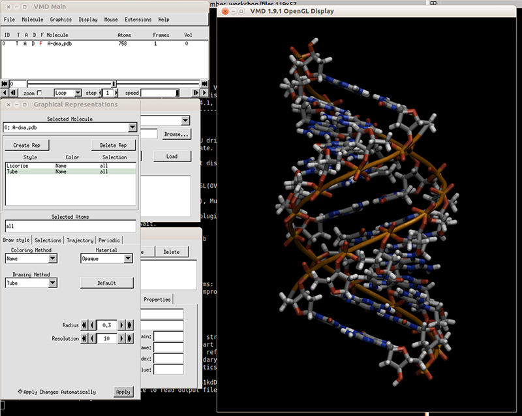Play the animation in reverse
The image size is (522, 416).
pos(6,93)
